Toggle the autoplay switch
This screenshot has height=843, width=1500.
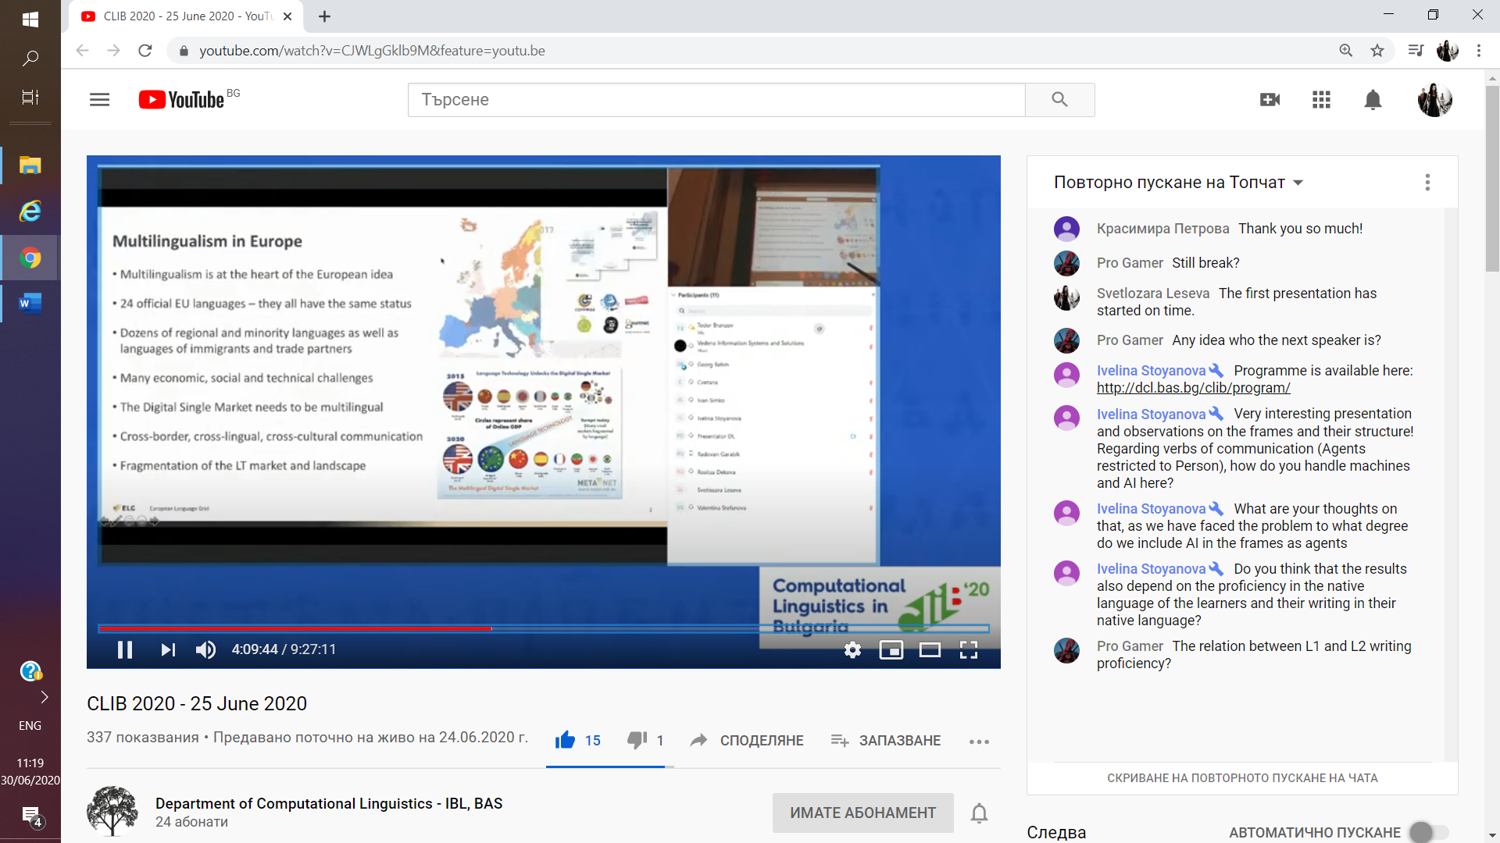point(1429,832)
